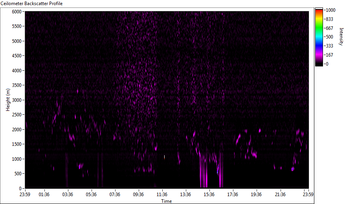Click the 07:36 time axis label
Viewport: 345px width, 204px height.
coord(115,195)
